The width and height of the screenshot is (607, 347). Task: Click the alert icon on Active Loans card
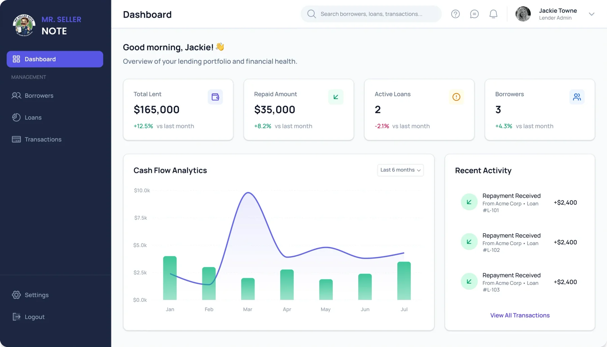(x=456, y=97)
